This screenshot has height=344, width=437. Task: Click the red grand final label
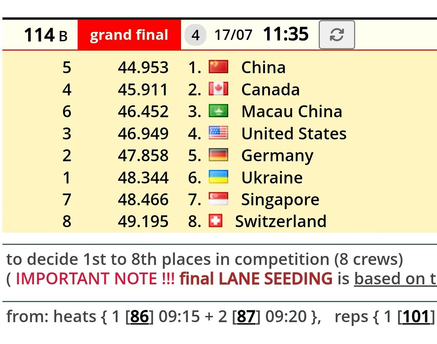tap(129, 35)
